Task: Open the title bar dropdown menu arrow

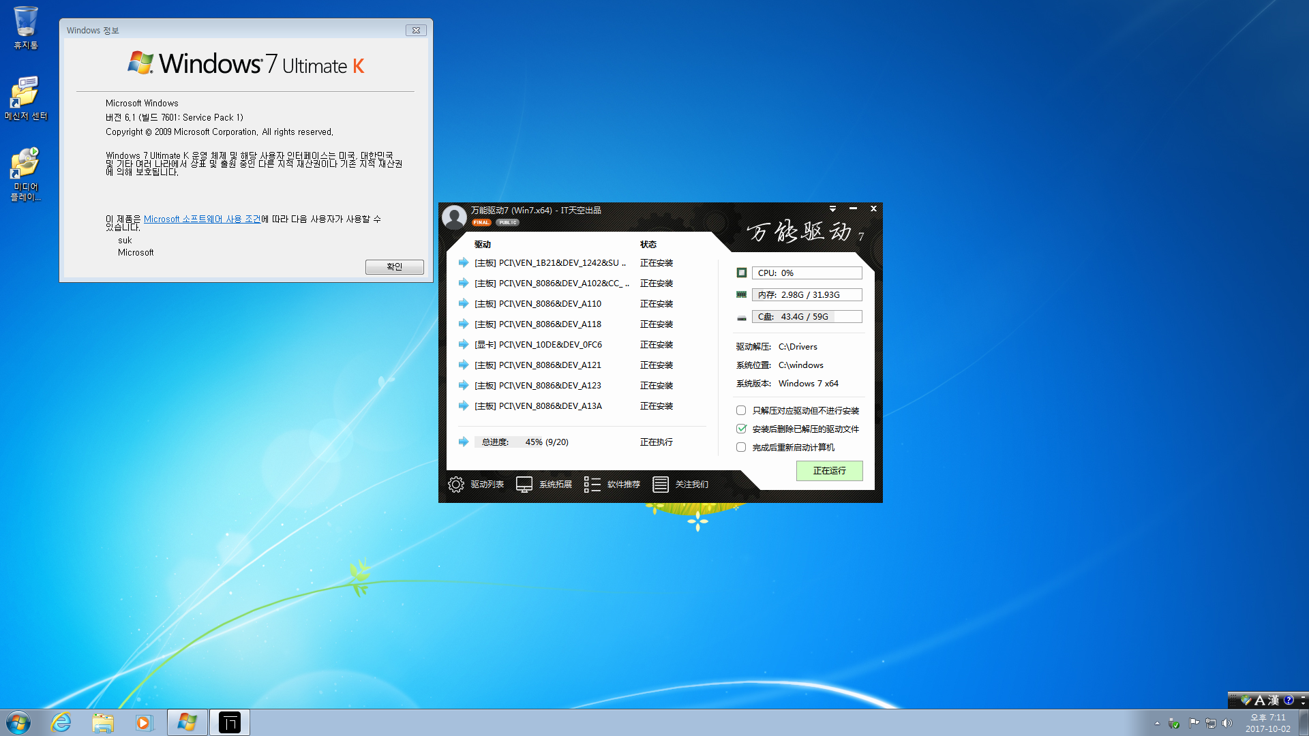Action: point(832,209)
